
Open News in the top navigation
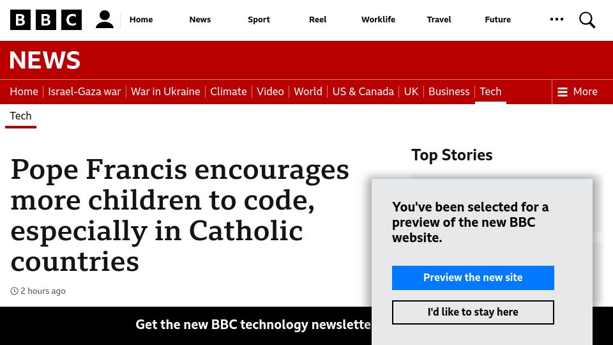[x=200, y=20]
